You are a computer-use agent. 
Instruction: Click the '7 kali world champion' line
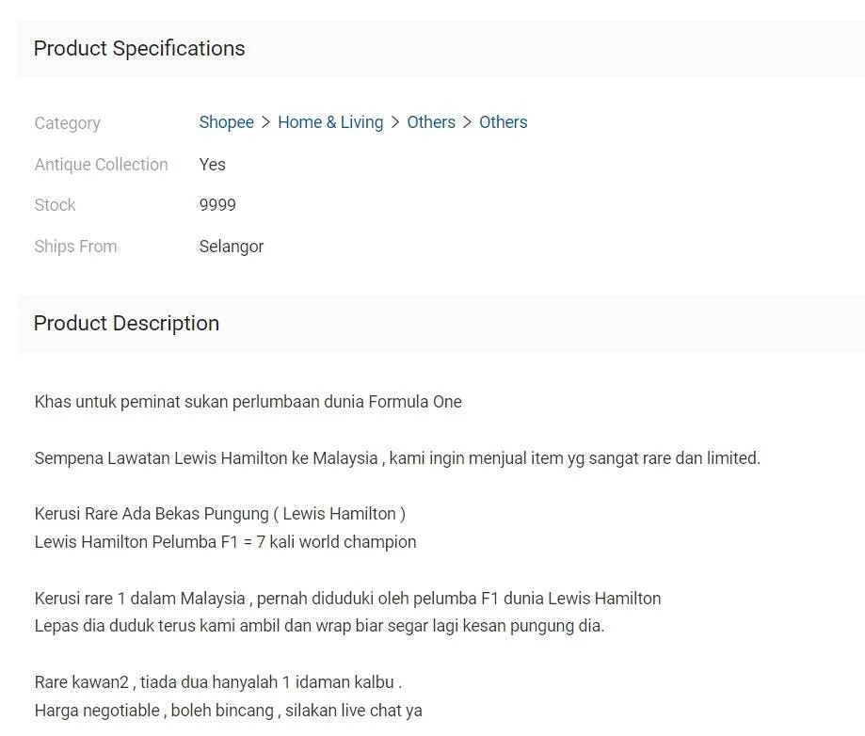225,542
